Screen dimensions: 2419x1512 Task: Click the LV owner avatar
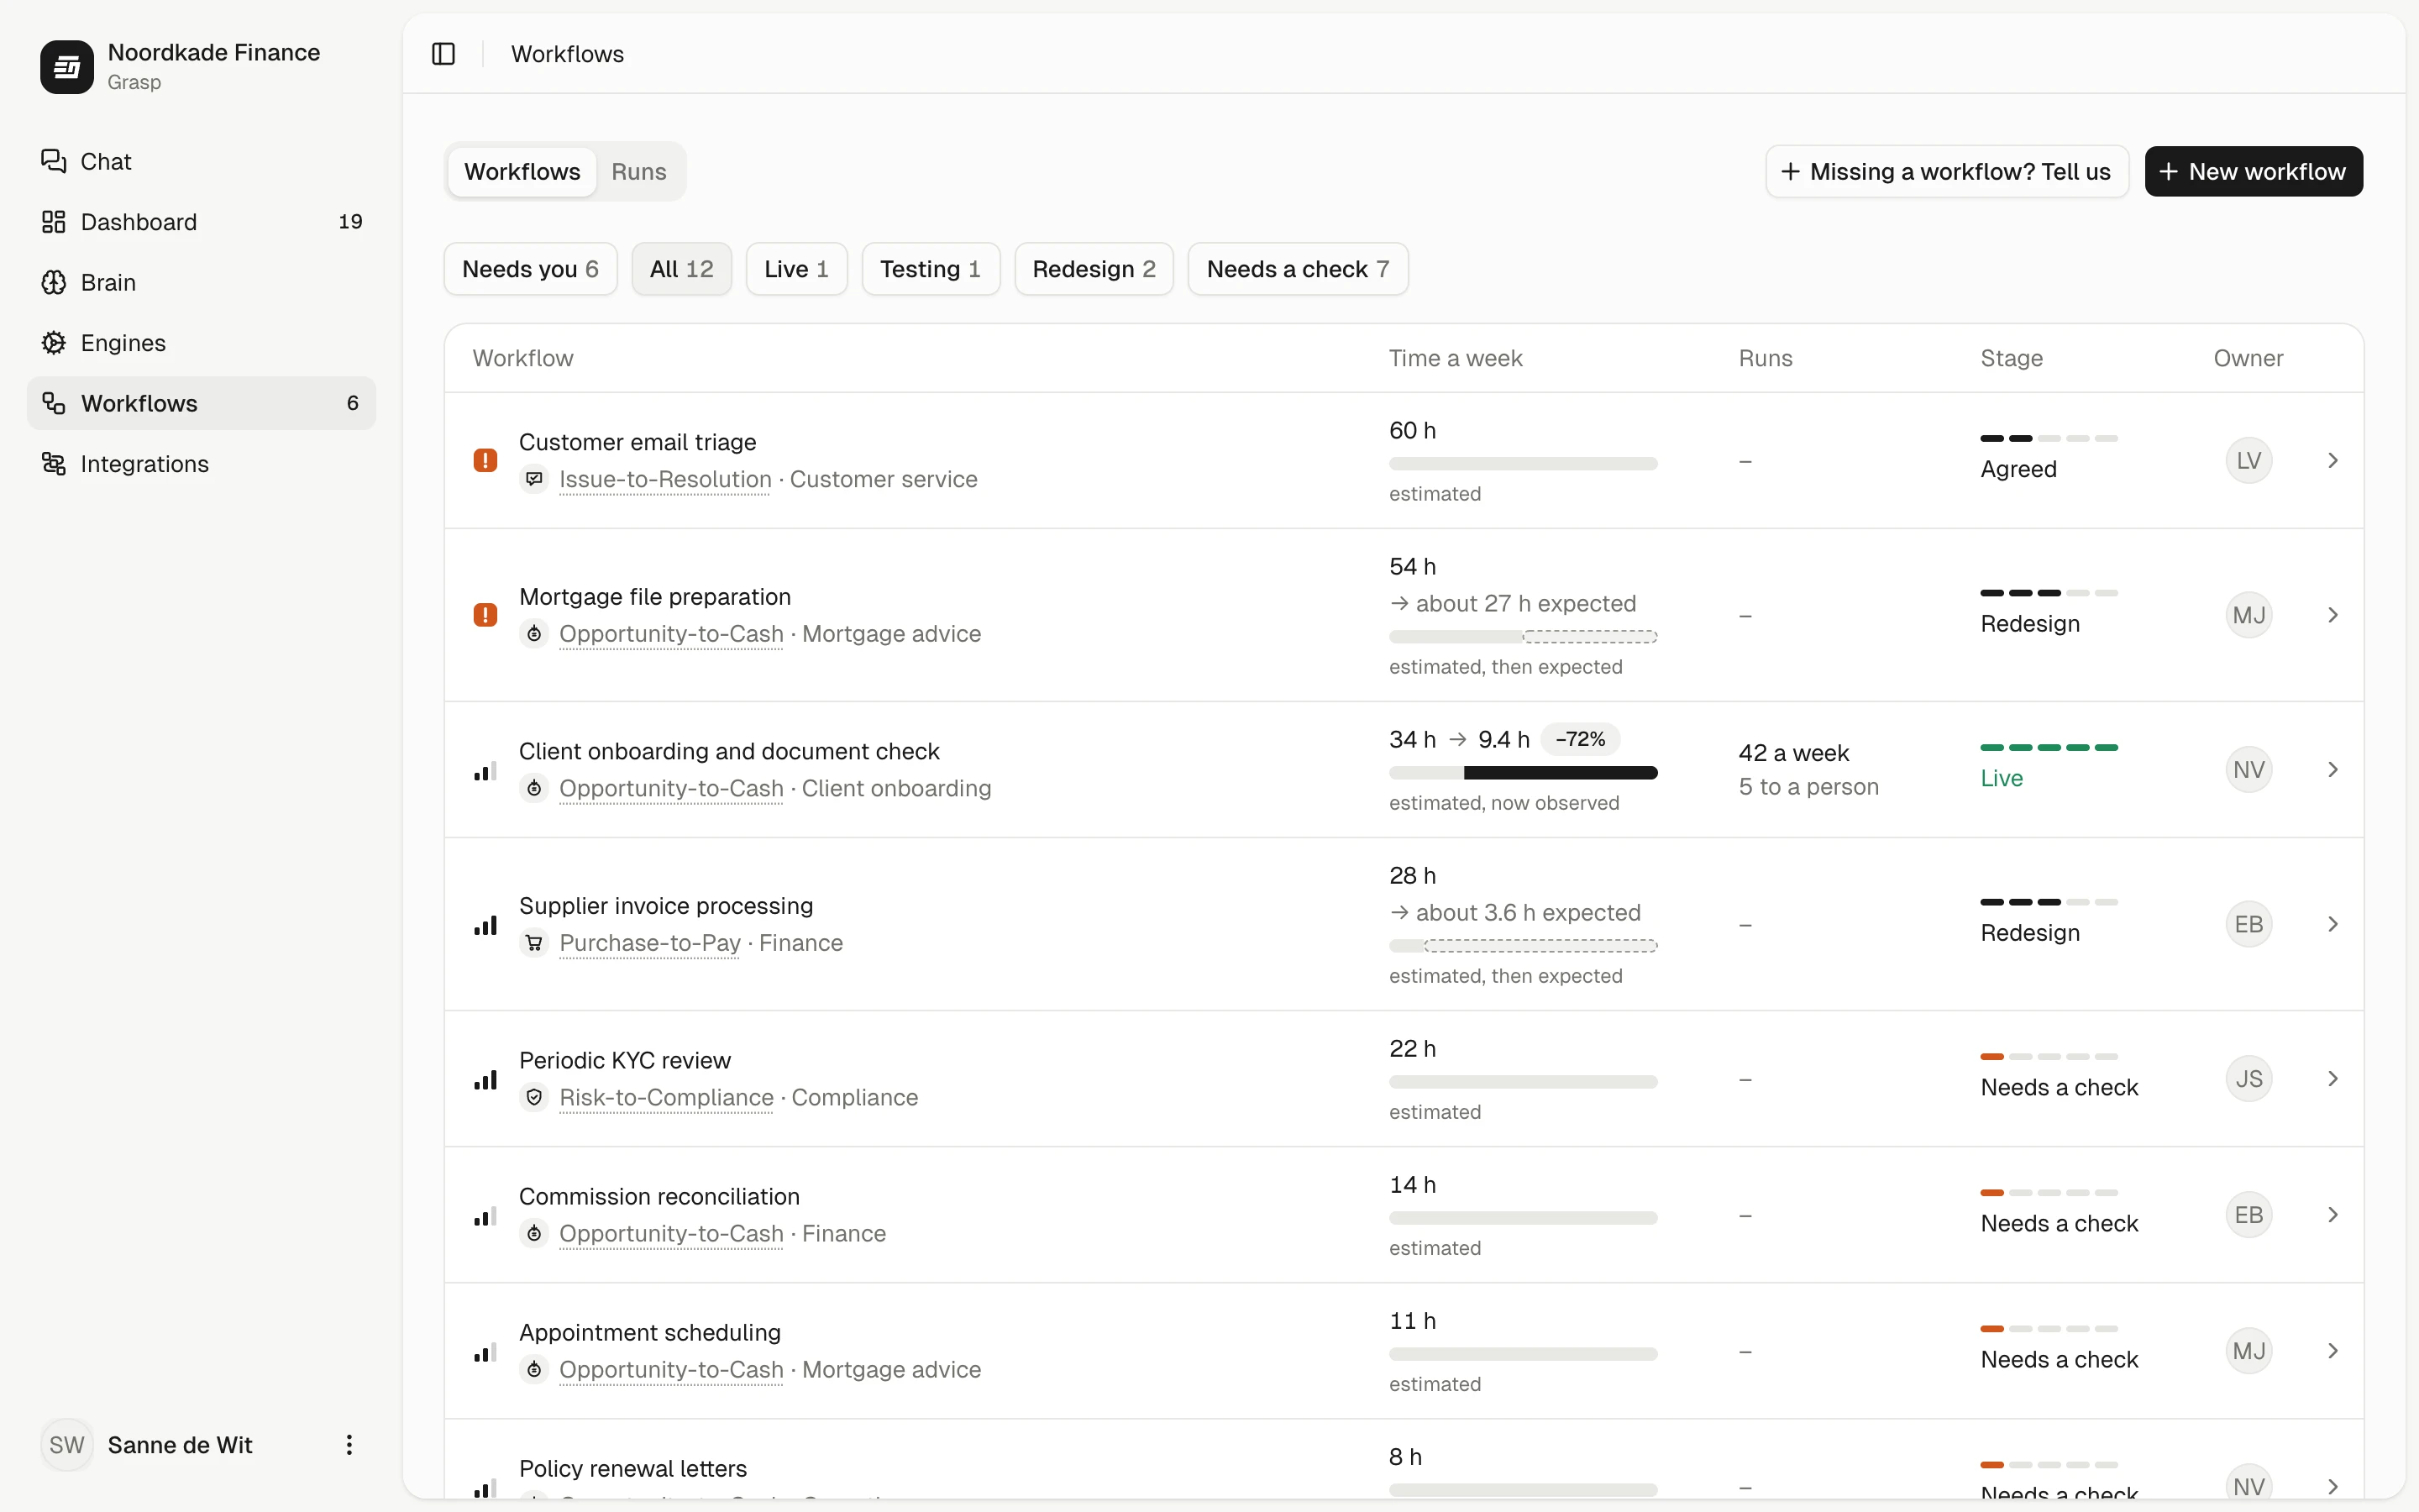coord(2248,460)
